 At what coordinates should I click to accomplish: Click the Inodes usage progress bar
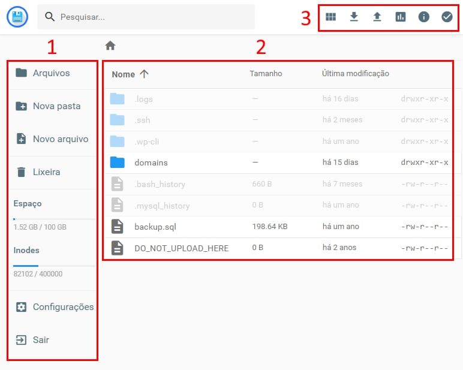[x=54, y=265]
